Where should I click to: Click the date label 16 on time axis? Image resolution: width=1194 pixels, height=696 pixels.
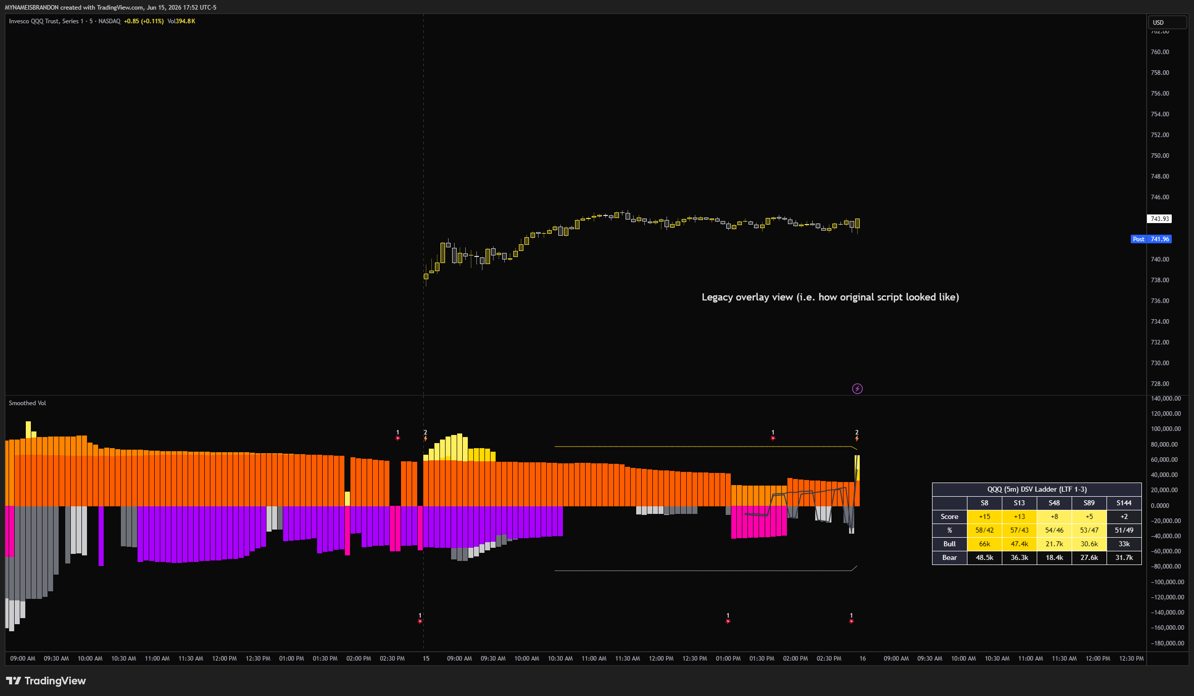point(862,659)
